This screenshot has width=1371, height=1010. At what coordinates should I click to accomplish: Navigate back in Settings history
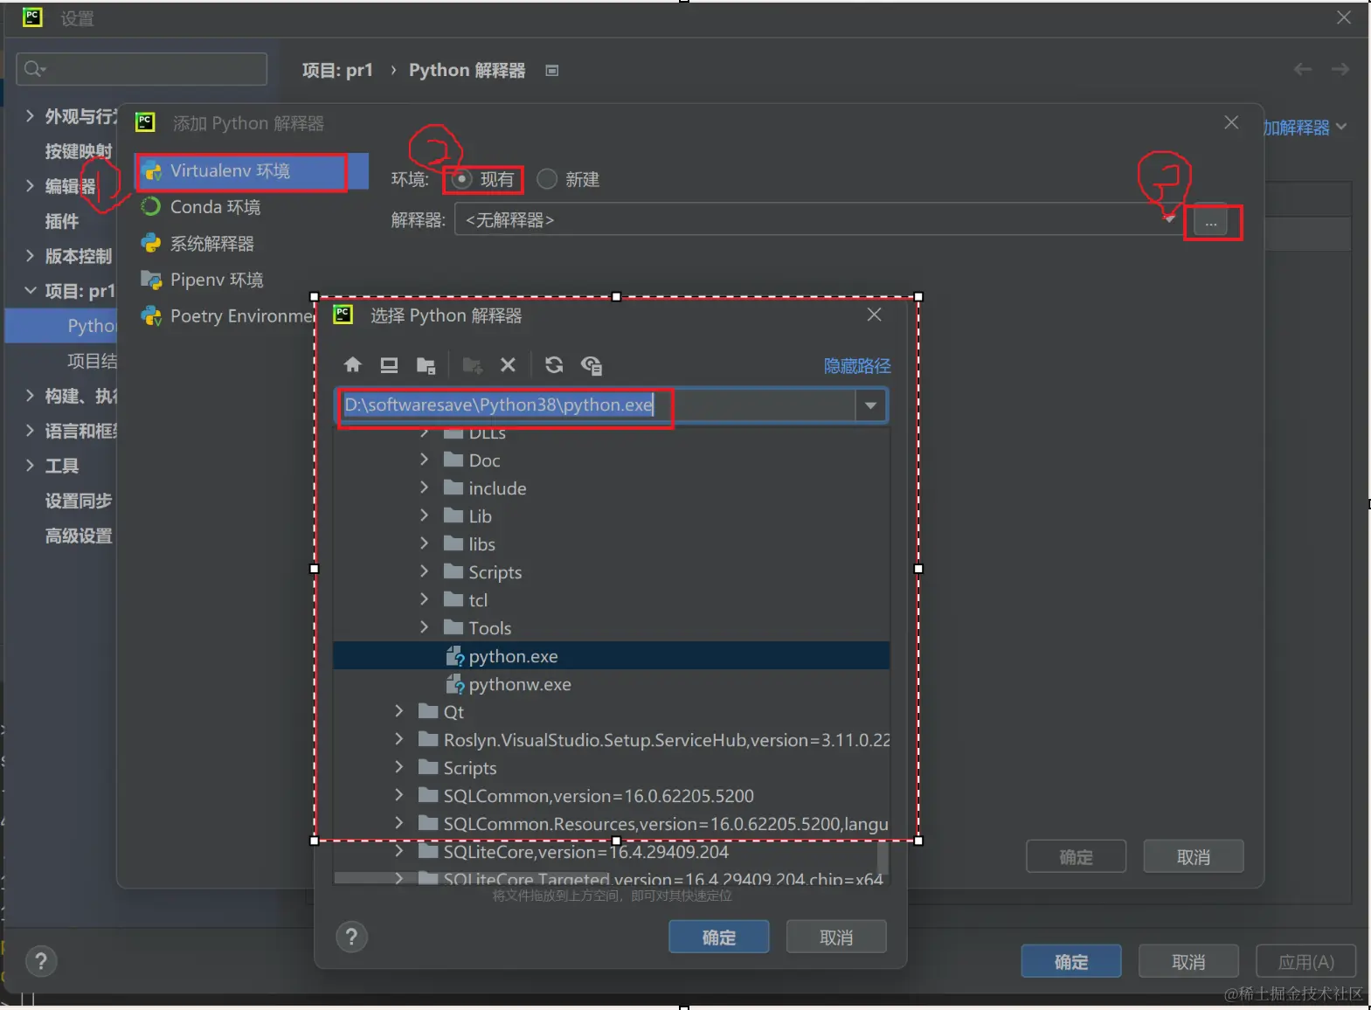(1303, 69)
